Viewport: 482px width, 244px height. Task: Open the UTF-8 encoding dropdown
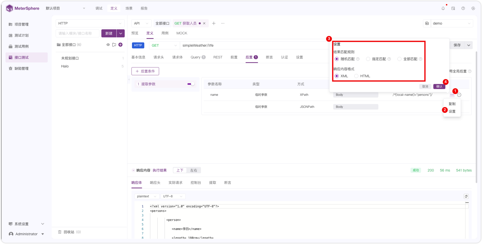click(x=173, y=196)
